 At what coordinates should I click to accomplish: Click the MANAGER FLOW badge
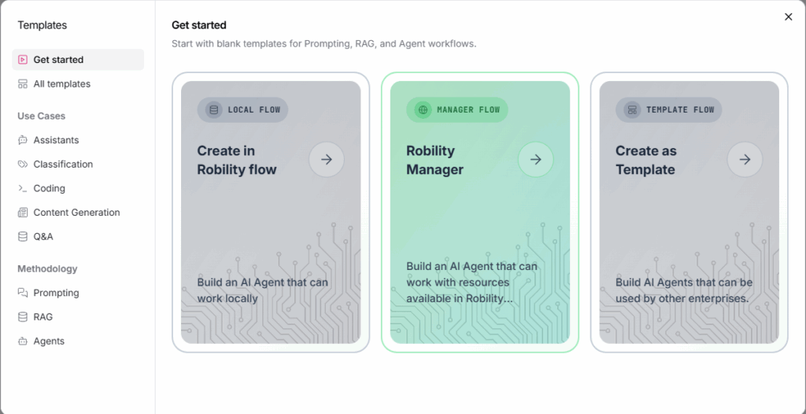pos(457,110)
